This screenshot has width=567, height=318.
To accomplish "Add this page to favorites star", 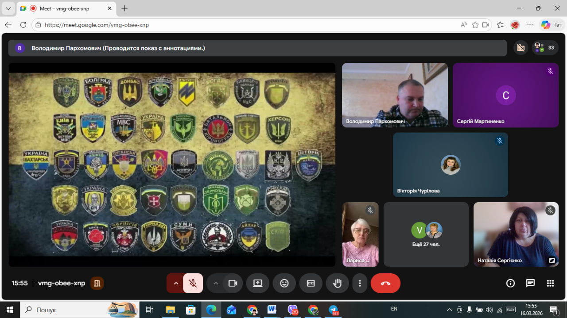I will coord(475,25).
